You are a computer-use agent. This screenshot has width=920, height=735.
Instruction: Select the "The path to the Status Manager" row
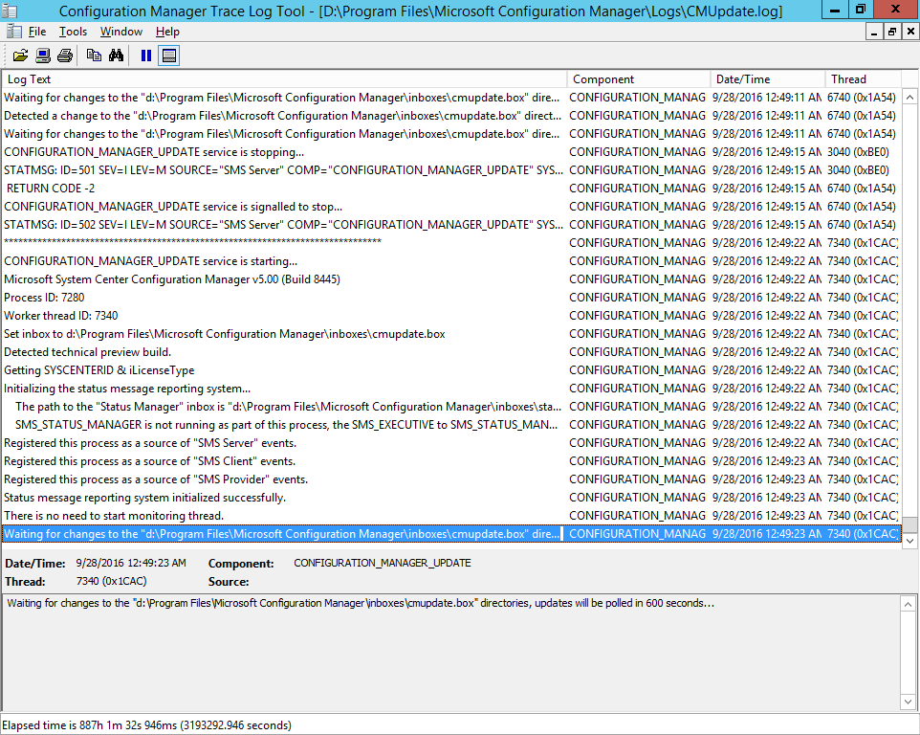coord(451,407)
